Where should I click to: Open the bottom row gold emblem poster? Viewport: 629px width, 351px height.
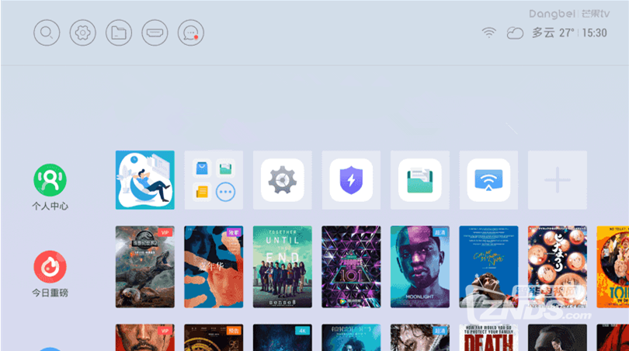tap(214, 337)
